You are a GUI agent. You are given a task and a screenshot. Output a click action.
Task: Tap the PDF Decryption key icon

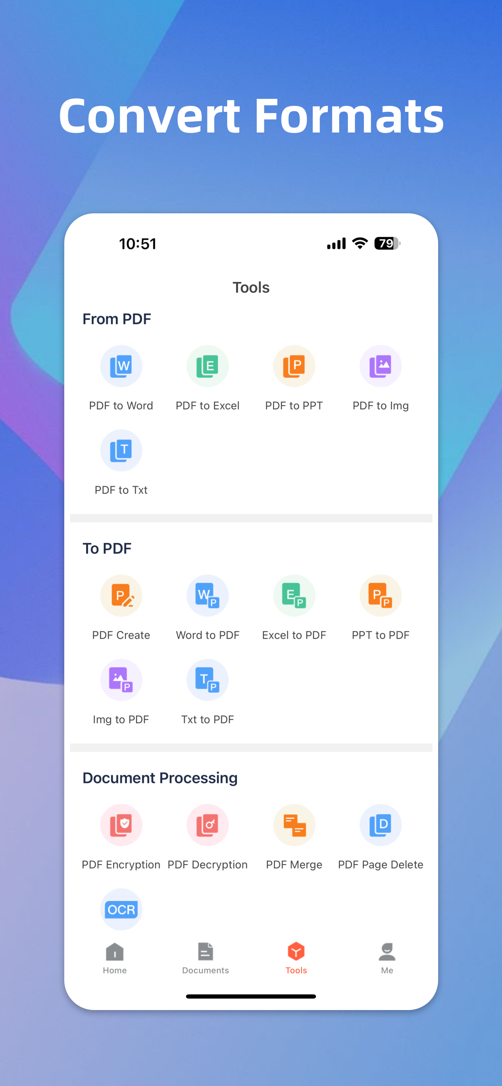click(x=207, y=825)
